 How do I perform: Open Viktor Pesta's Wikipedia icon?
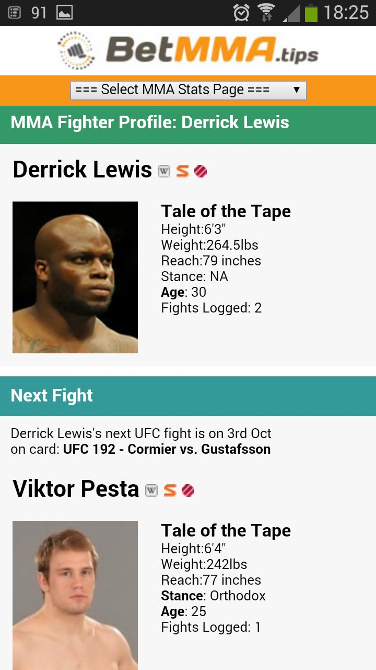click(151, 490)
